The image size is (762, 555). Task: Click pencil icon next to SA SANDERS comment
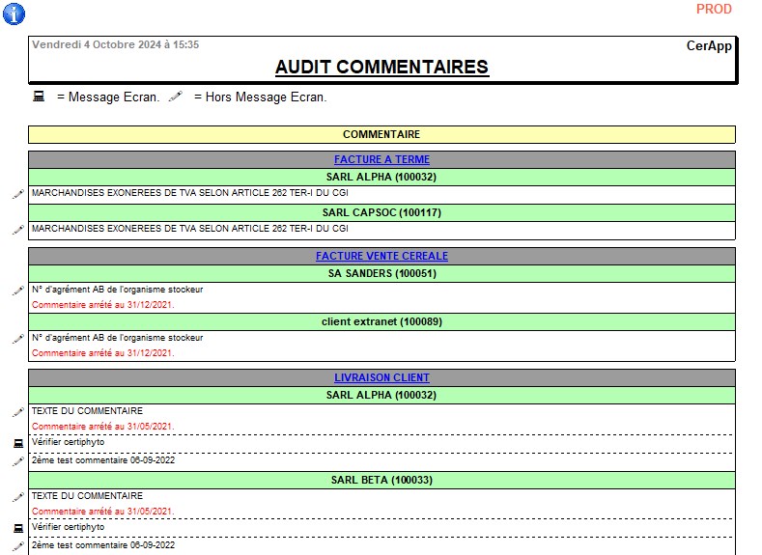pos(17,291)
